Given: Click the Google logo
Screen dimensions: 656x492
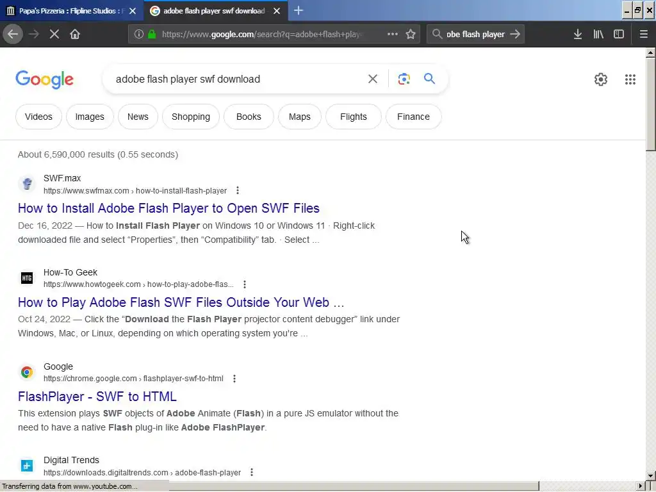Looking at the screenshot, I should click(45, 79).
